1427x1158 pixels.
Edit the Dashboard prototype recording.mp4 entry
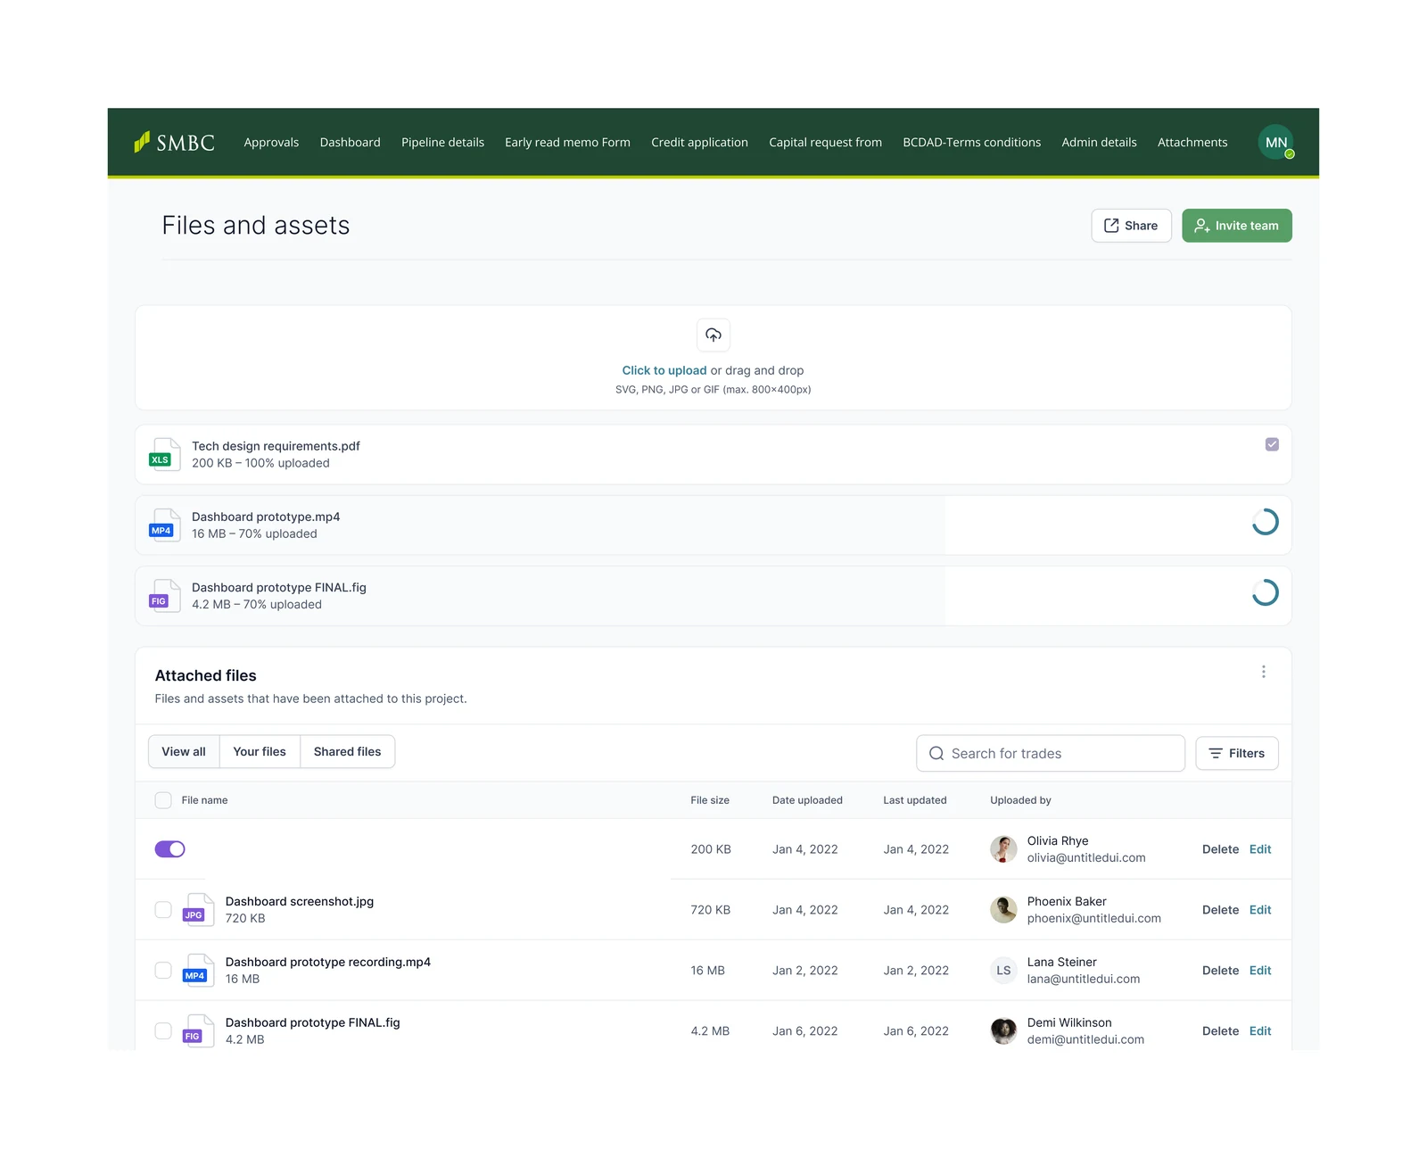point(1260,971)
